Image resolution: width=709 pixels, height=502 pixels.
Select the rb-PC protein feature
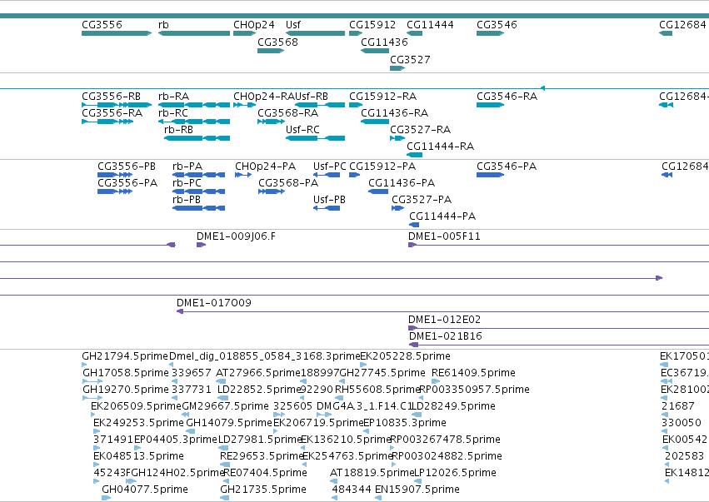(x=198, y=191)
